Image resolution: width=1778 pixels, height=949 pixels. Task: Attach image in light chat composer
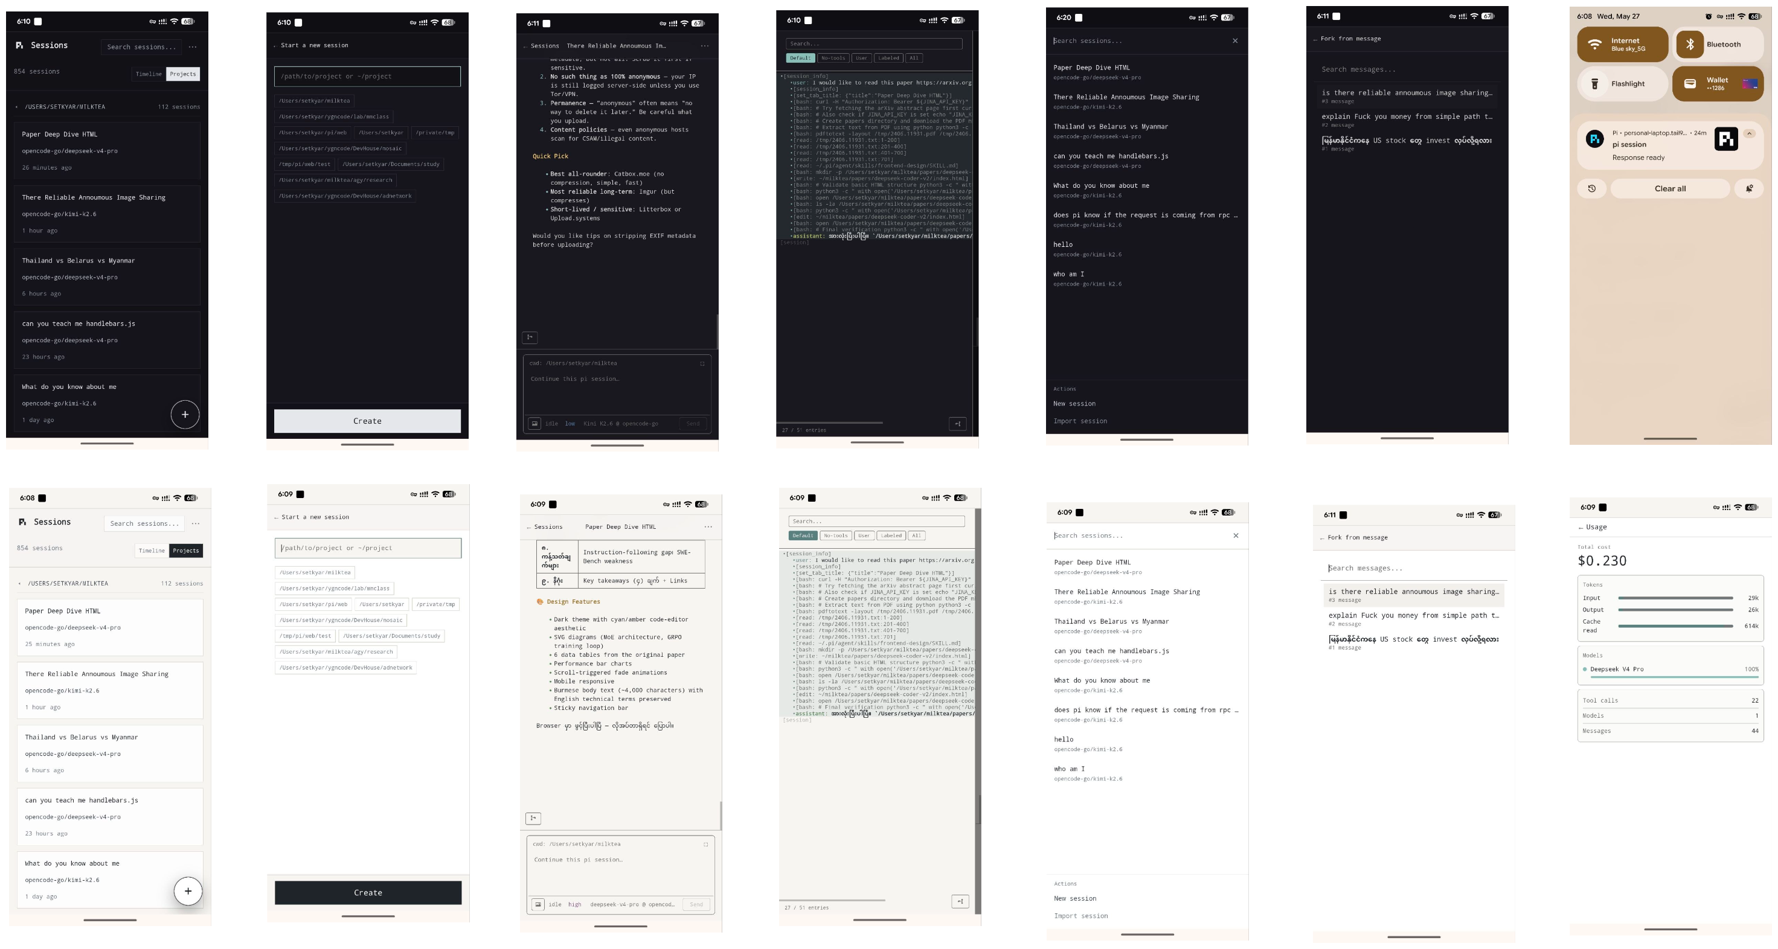tap(538, 904)
